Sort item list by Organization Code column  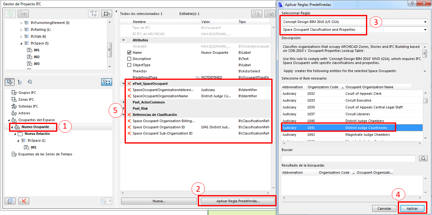[325, 87]
